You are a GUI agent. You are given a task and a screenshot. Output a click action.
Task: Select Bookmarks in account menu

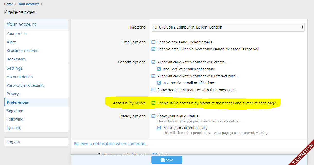(x=16, y=59)
